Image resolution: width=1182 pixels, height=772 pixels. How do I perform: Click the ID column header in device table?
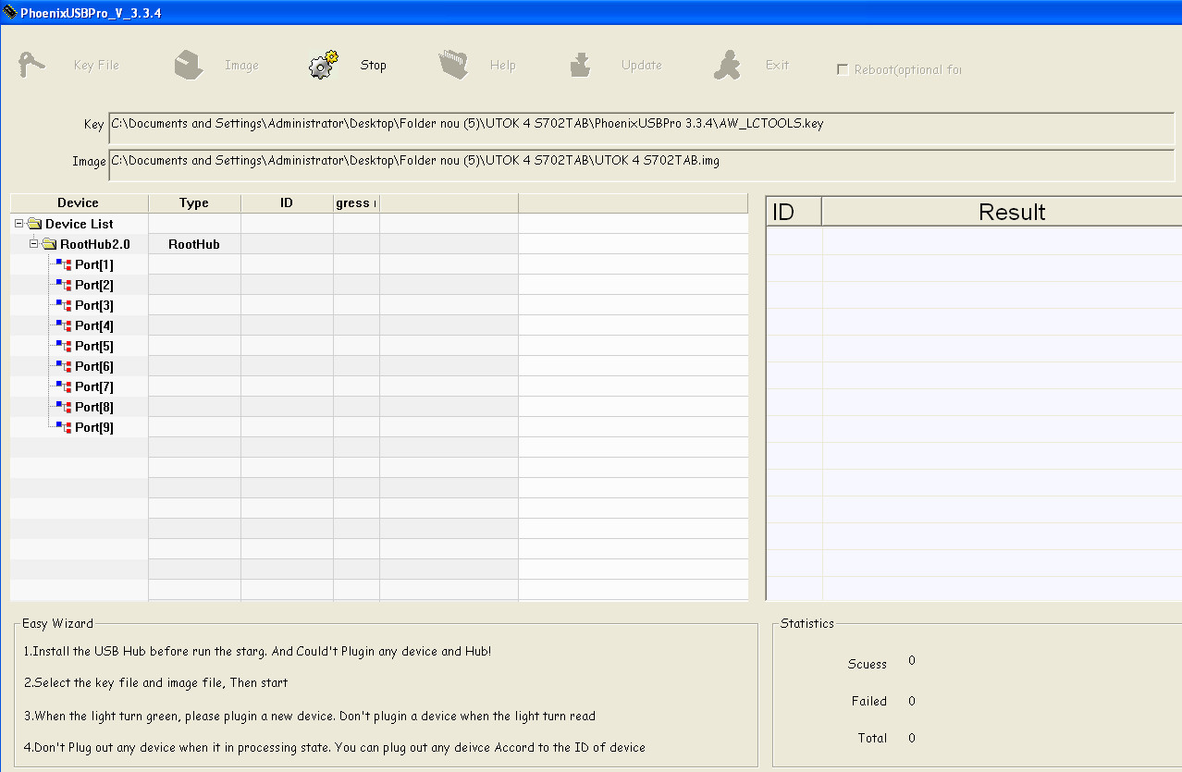pos(287,202)
